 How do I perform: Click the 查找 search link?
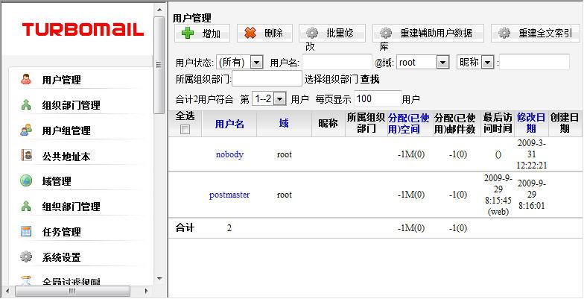[369, 79]
